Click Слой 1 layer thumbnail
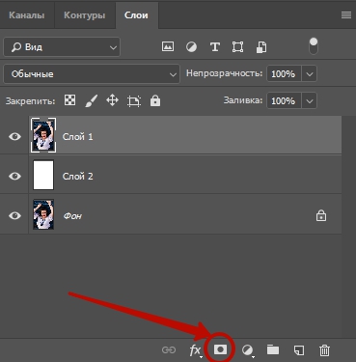 [43, 135]
